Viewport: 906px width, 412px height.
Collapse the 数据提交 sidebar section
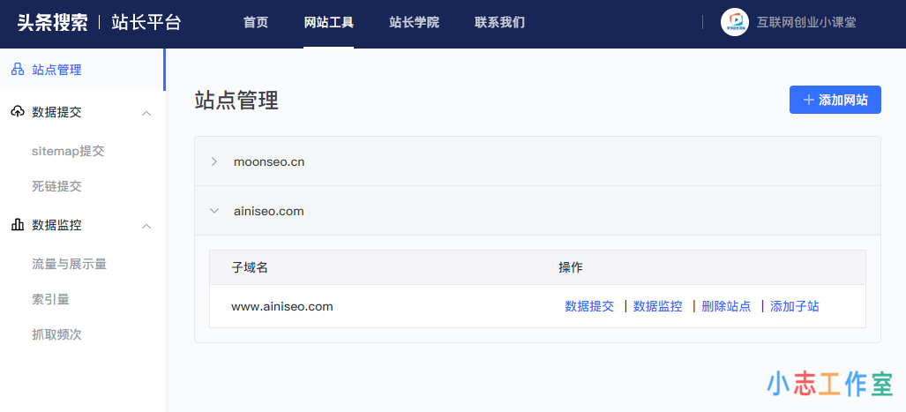[146, 113]
